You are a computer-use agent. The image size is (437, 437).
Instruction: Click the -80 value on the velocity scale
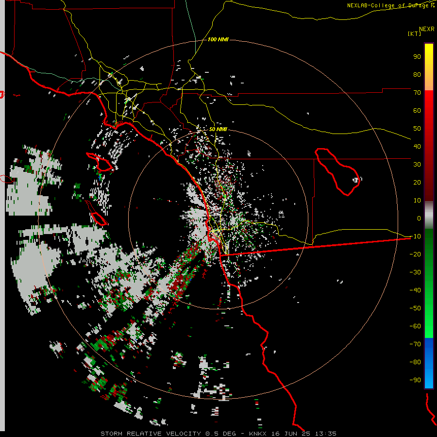(415, 362)
